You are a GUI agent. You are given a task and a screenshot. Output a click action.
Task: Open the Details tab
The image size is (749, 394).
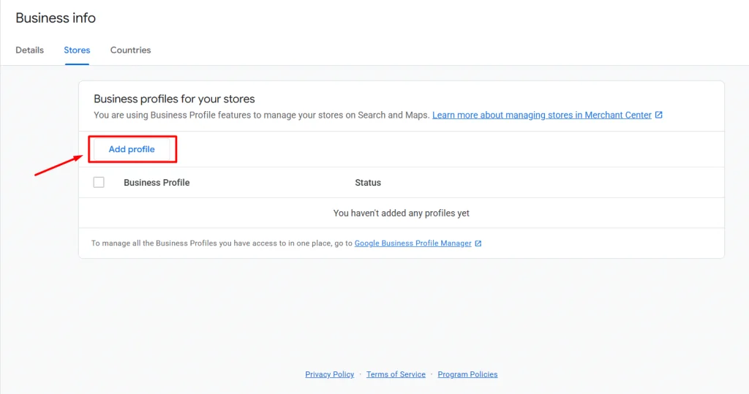tap(29, 50)
